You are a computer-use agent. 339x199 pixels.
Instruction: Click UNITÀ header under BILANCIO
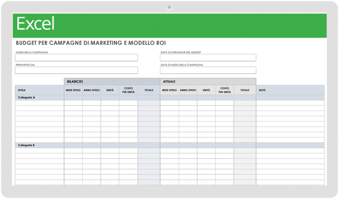(110, 90)
